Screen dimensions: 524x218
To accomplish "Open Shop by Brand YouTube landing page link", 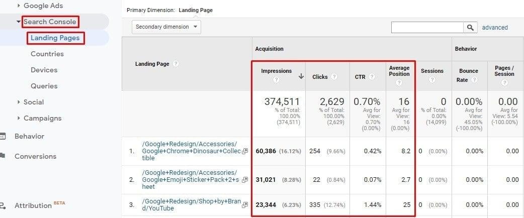I will (191, 204).
